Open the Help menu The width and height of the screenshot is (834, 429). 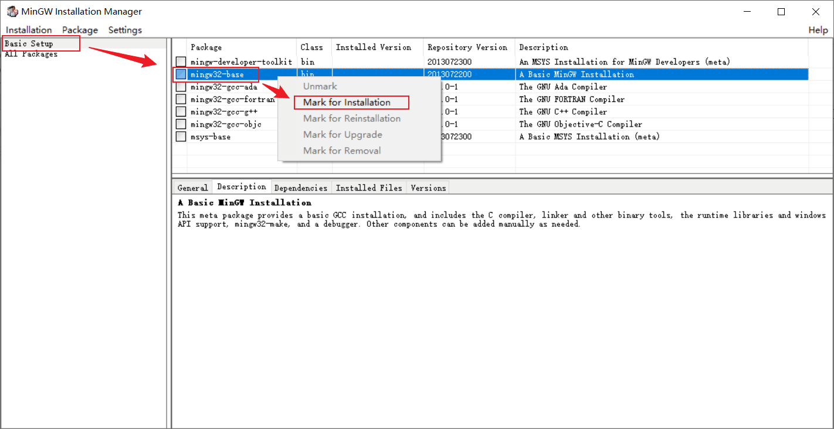click(x=818, y=30)
